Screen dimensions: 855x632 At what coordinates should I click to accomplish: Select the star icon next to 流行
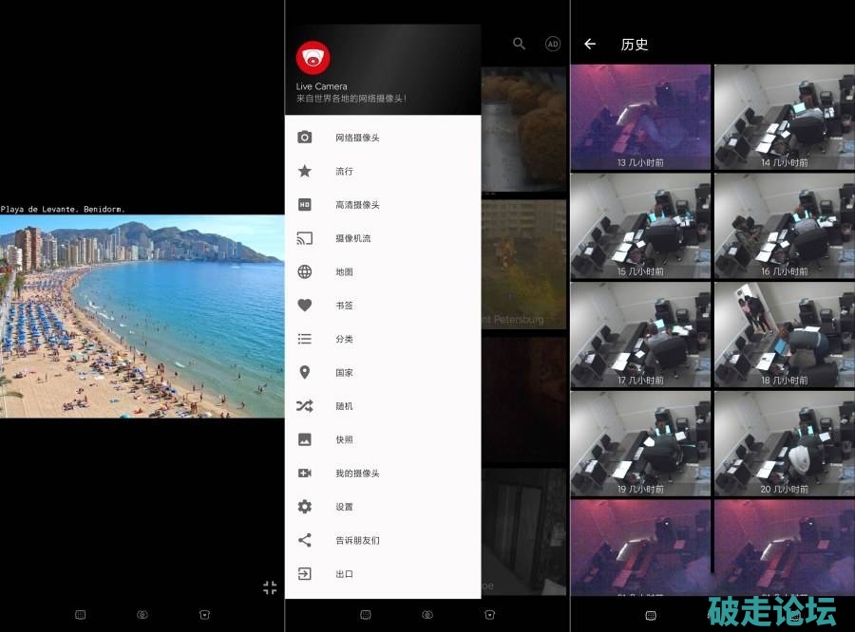[304, 171]
